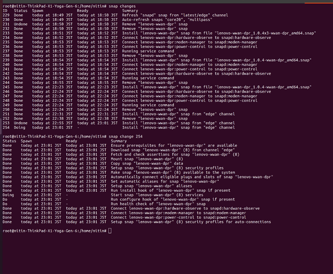
Task: Click the Summary header in the changes table
Action: pos(130,10)
